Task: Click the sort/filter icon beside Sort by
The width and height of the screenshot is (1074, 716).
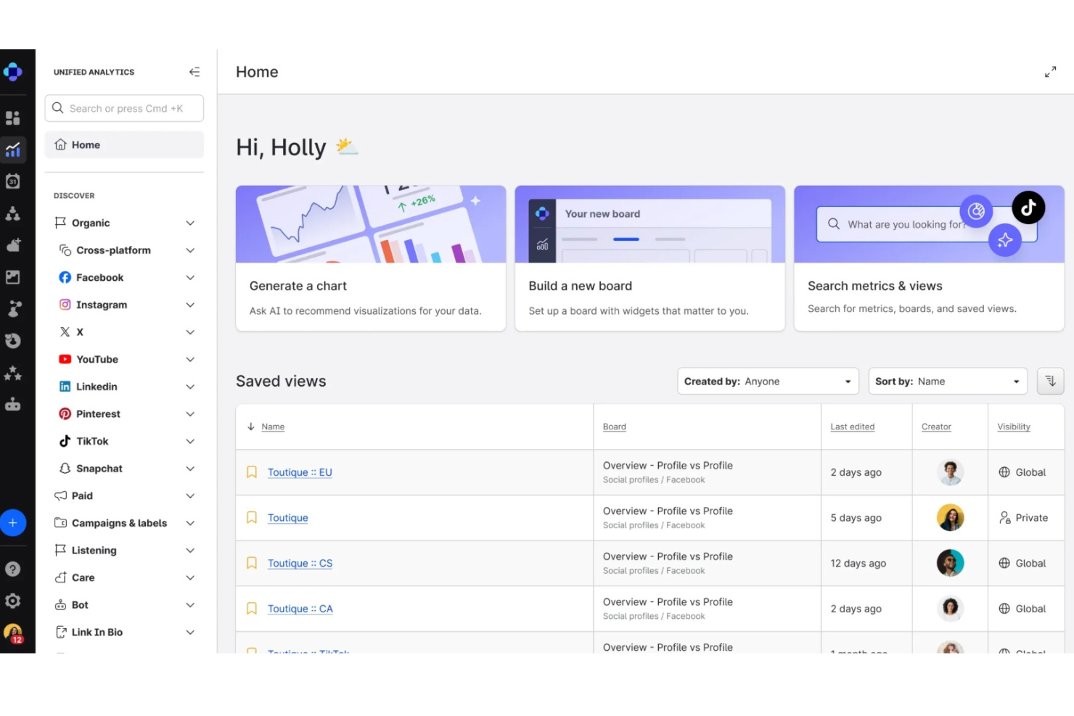Action: (1050, 380)
